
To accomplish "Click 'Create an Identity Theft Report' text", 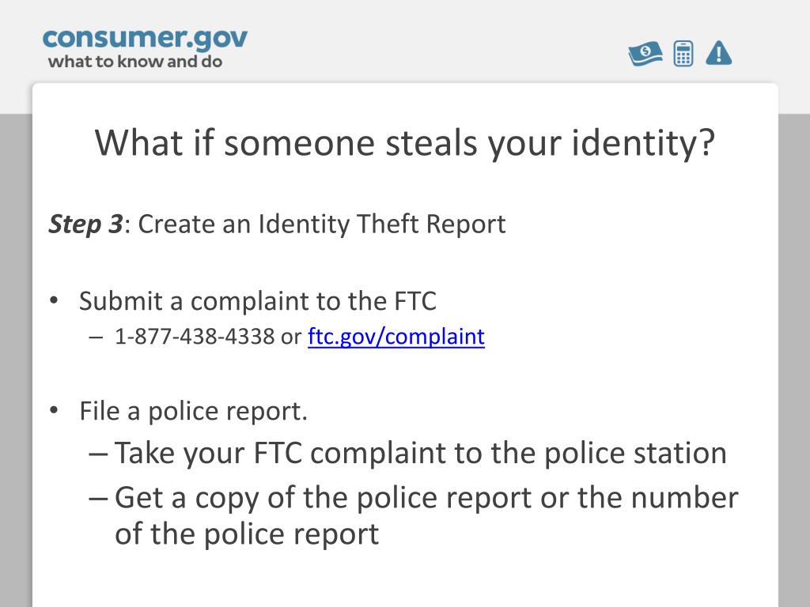I will click(322, 225).
